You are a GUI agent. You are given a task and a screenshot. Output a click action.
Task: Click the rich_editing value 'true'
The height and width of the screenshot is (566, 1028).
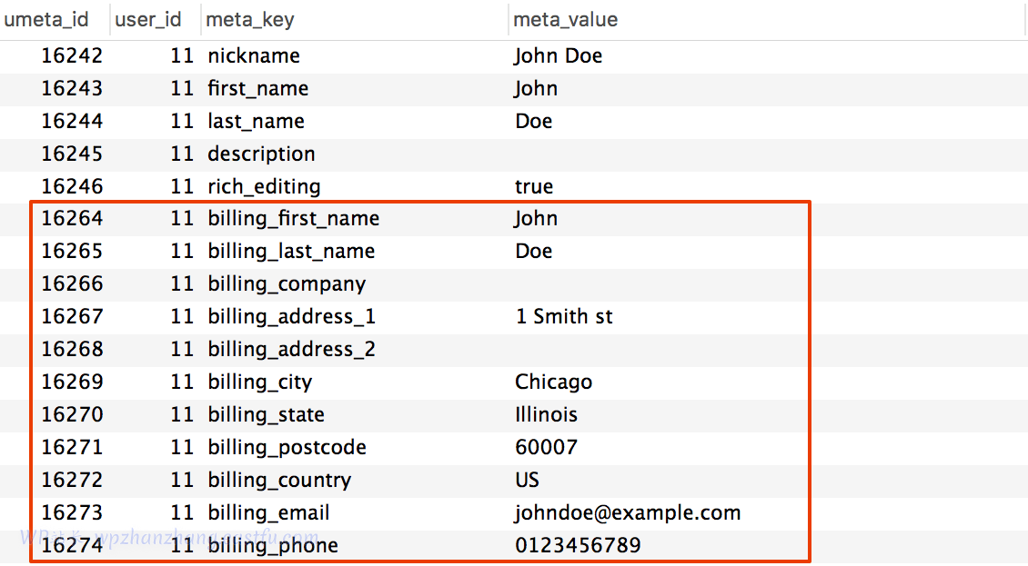pos(533,187)
